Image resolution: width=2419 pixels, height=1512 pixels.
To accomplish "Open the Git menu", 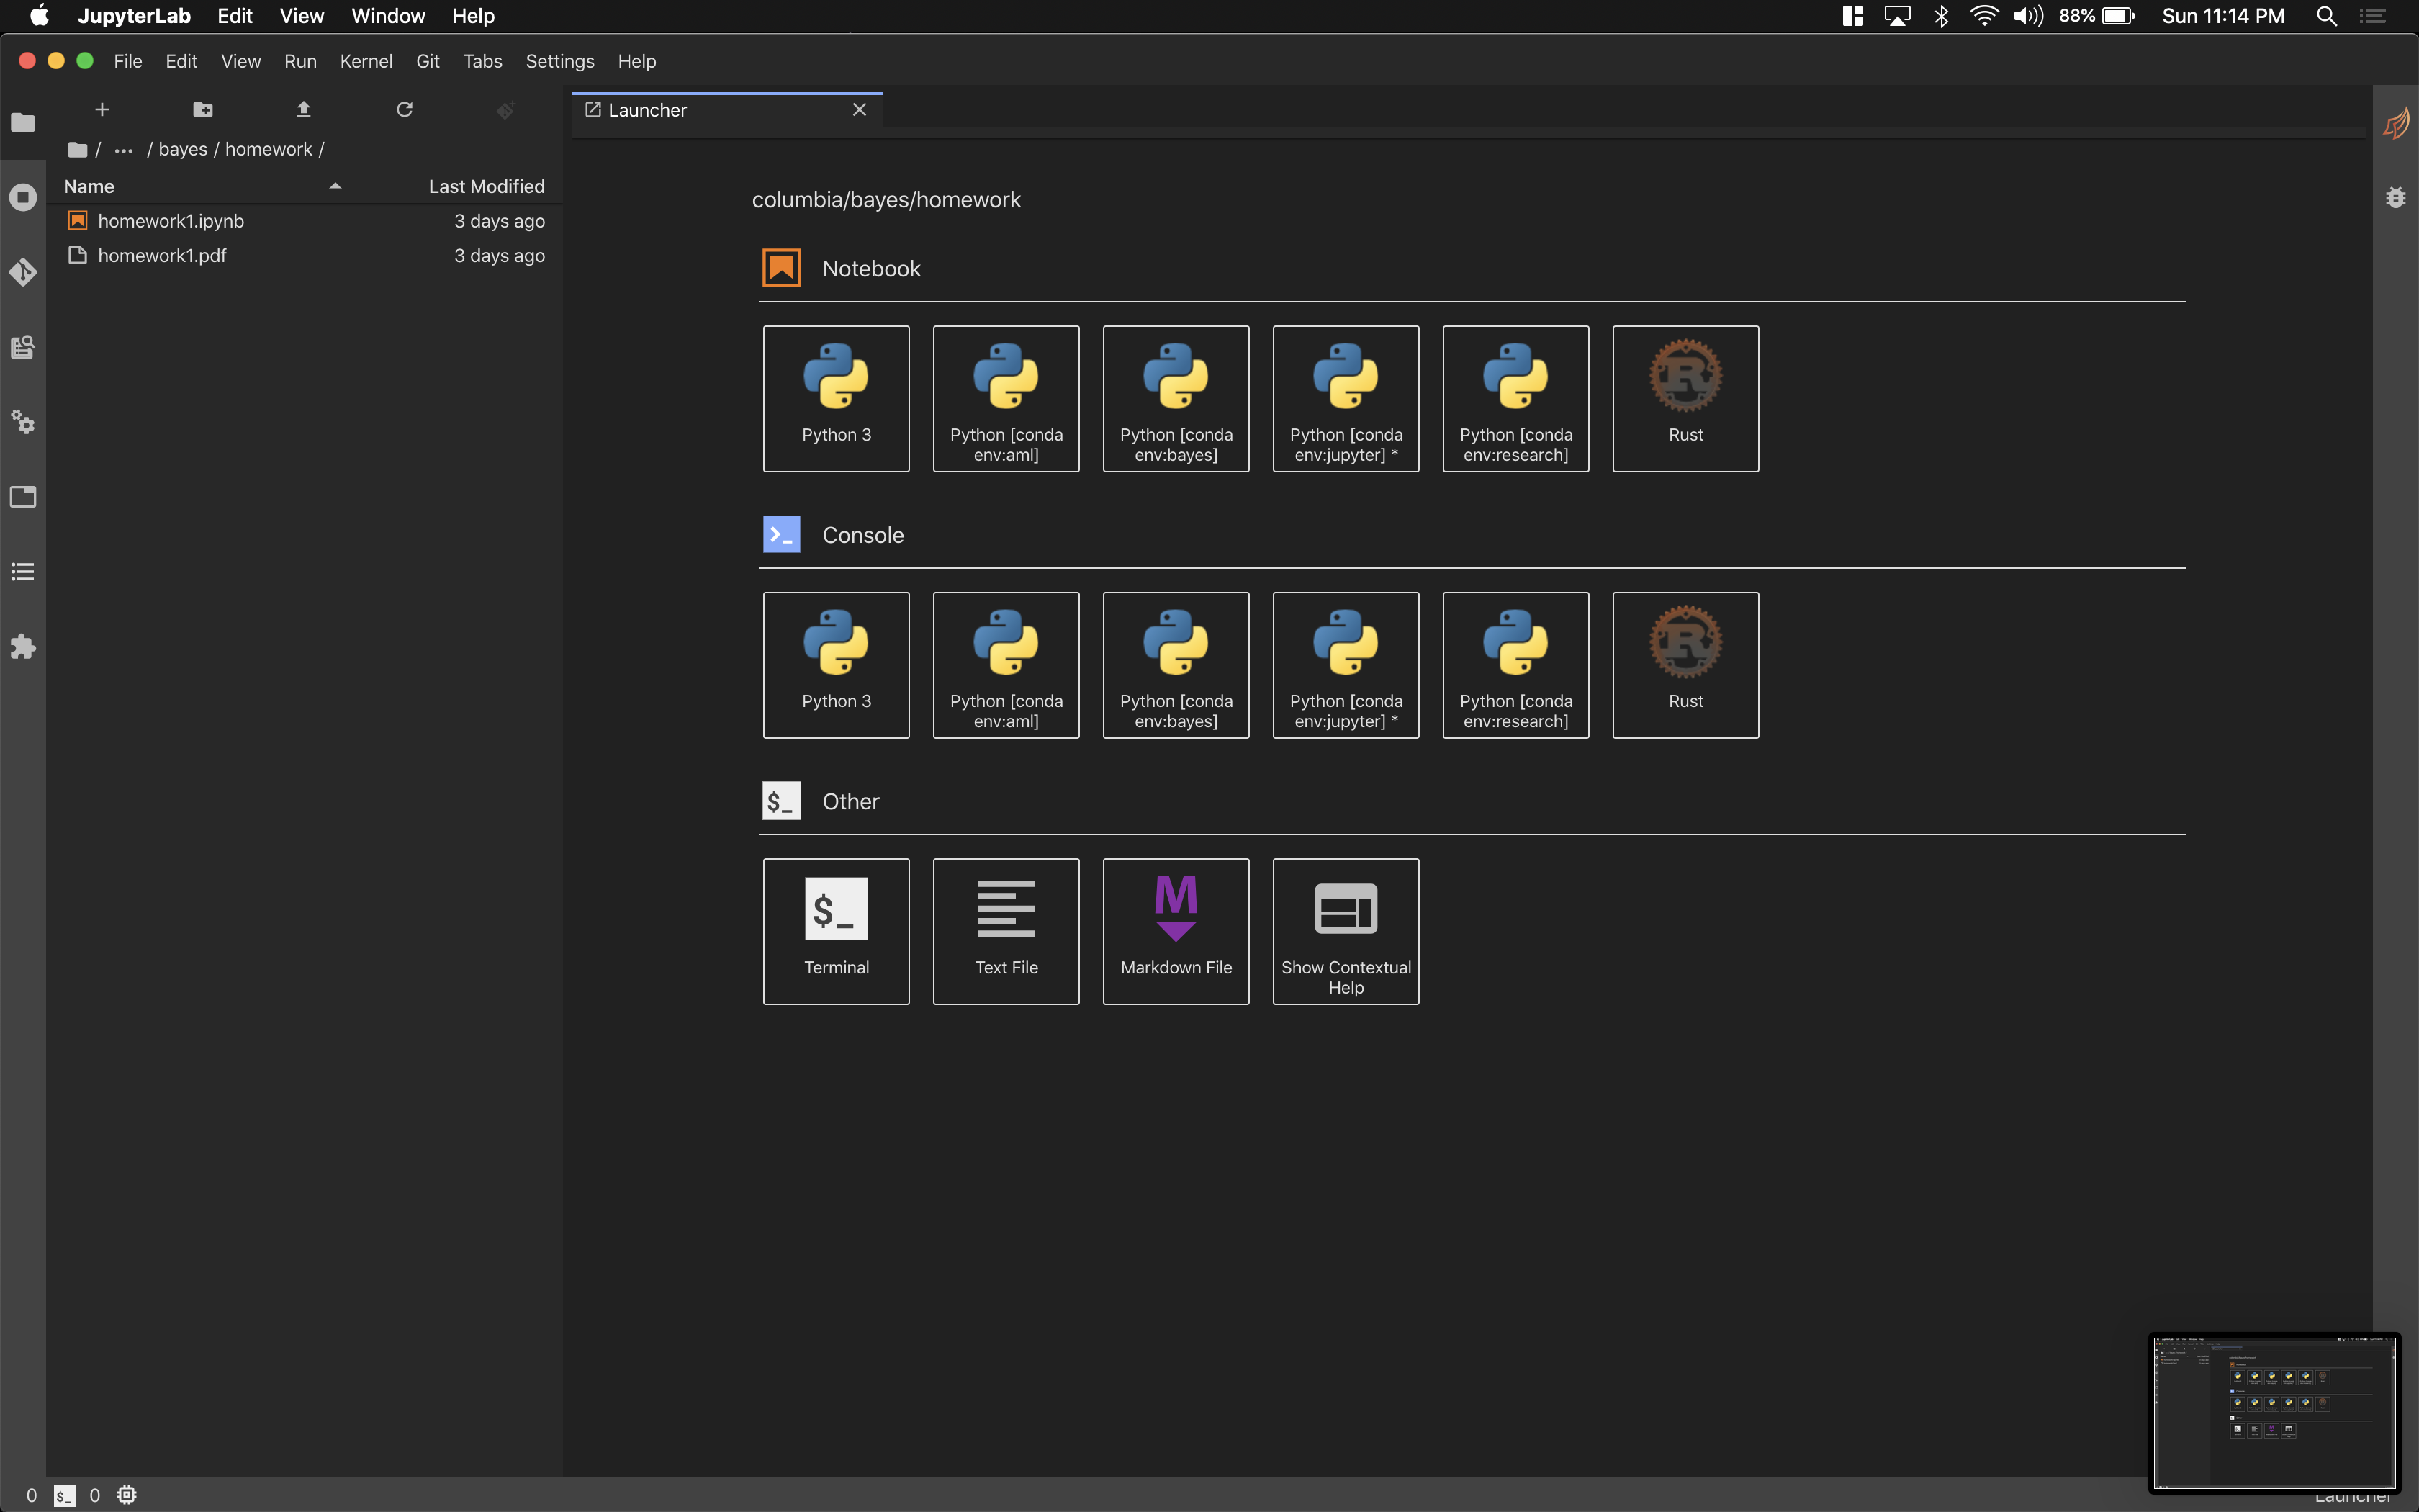I will coord(428,61).
